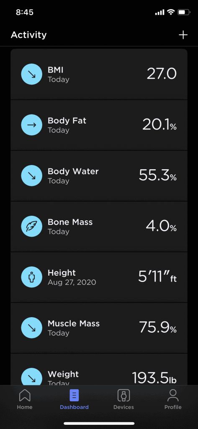Viewport: 198px width, 429px height.
Task: Go to the Profile tab
Action: point(173,399)
